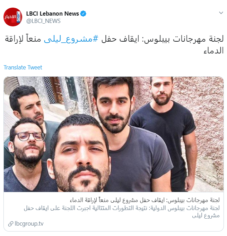
Task: Click the word الدماء ending the tweet
Action: 213,50
